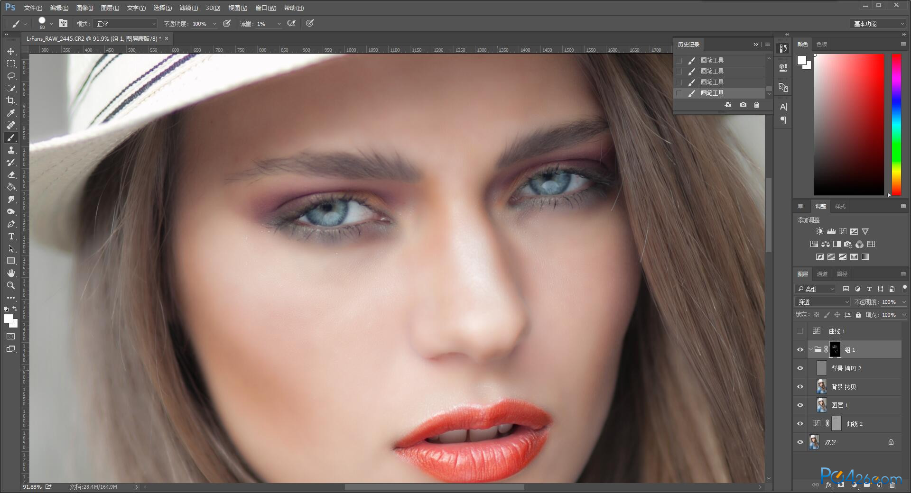The image size is (911, 493).
Task: Open the brush opacity dropdown arrow
Action: (x=214, y=24)
